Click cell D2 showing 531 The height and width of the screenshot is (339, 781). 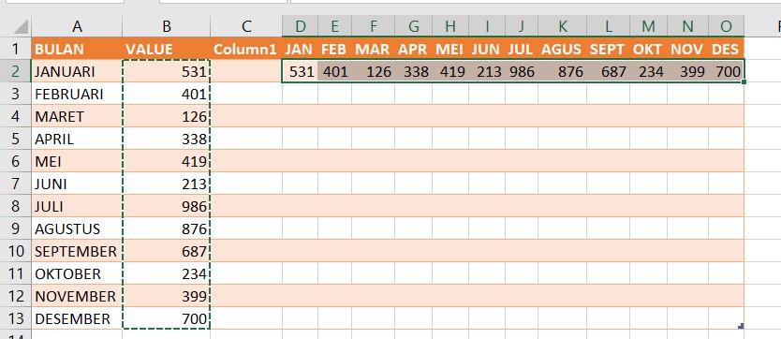click(x=300, y=71)
